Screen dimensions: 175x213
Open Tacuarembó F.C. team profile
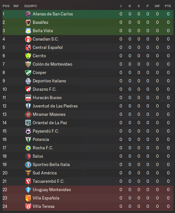click(x=49, y=181)
